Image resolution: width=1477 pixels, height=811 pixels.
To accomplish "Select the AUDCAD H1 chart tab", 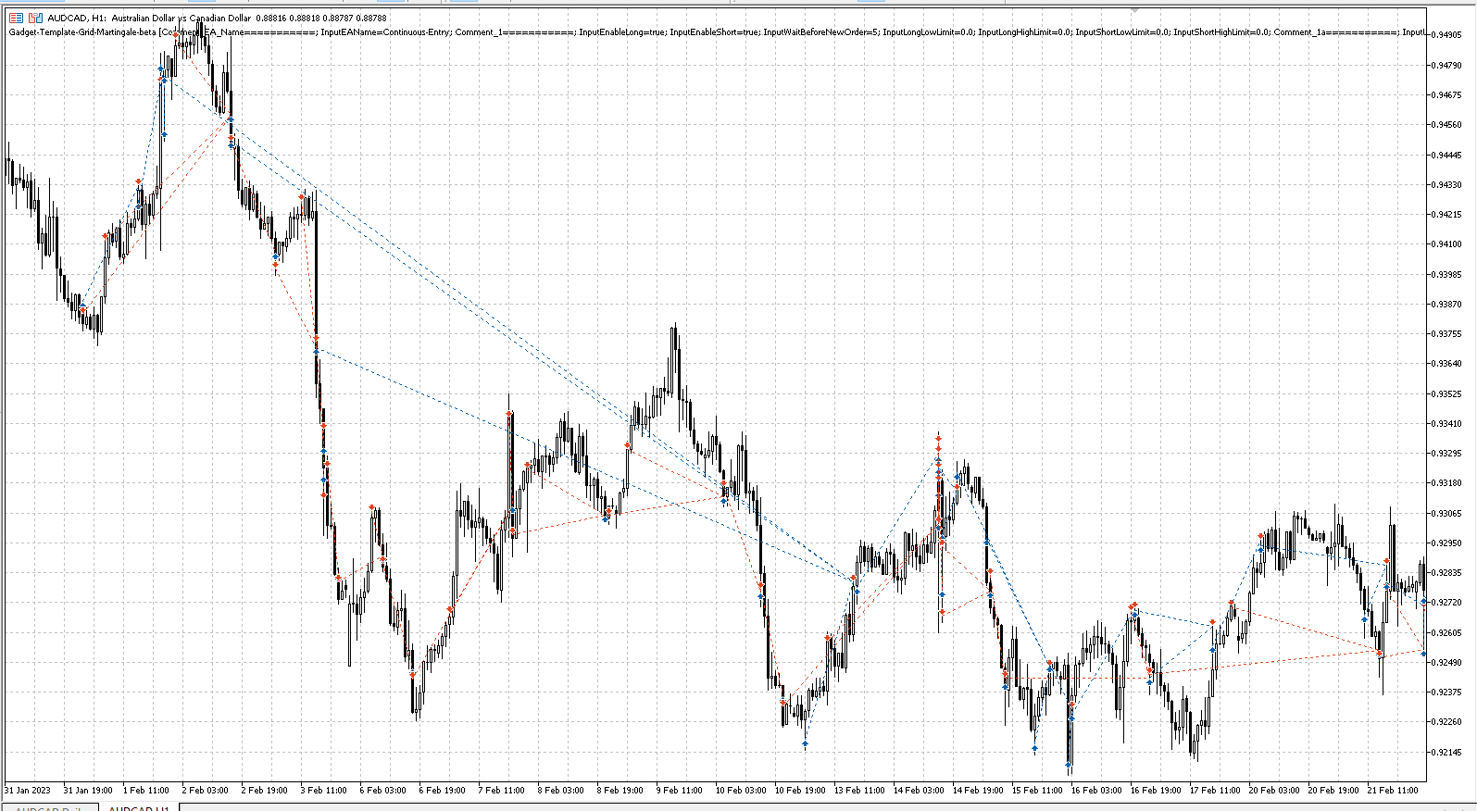I will (139, 809).
